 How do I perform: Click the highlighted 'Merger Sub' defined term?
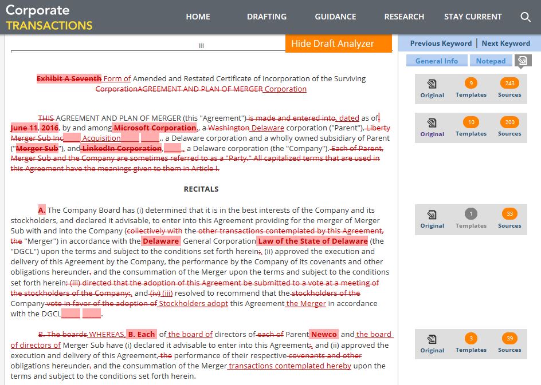(37, 149)
